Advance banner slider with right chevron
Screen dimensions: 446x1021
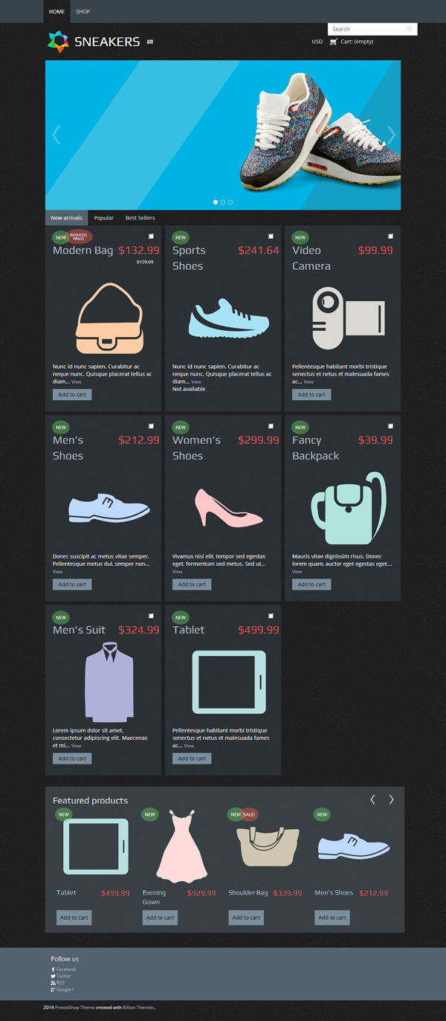click(391, 135)
